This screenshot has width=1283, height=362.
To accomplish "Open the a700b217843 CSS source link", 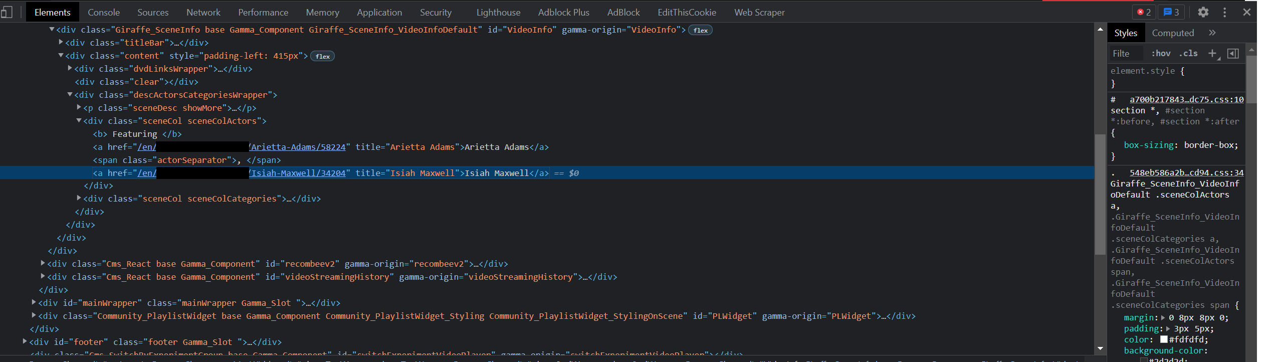I will 1186,99.
